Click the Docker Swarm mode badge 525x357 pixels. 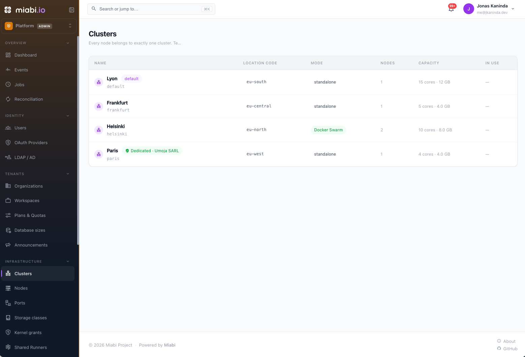click(x=329, y=130)
